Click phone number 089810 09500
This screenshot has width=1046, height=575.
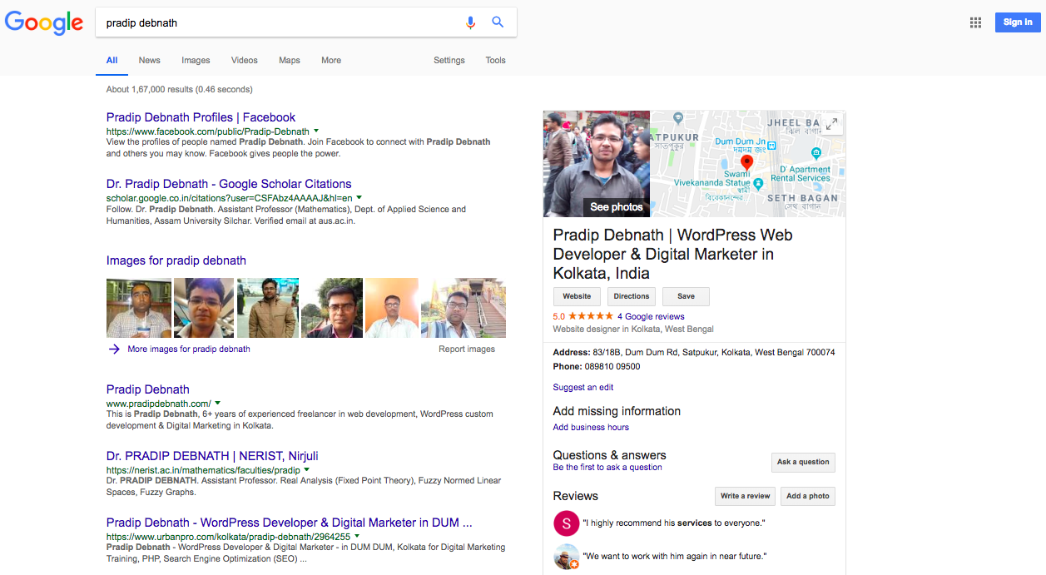click(x=611, y=367)
